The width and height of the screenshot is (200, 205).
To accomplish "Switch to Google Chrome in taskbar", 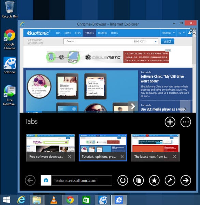I will 70,200.
